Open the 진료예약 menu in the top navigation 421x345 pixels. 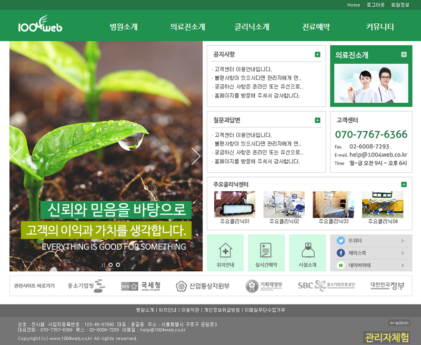point(316,27)
